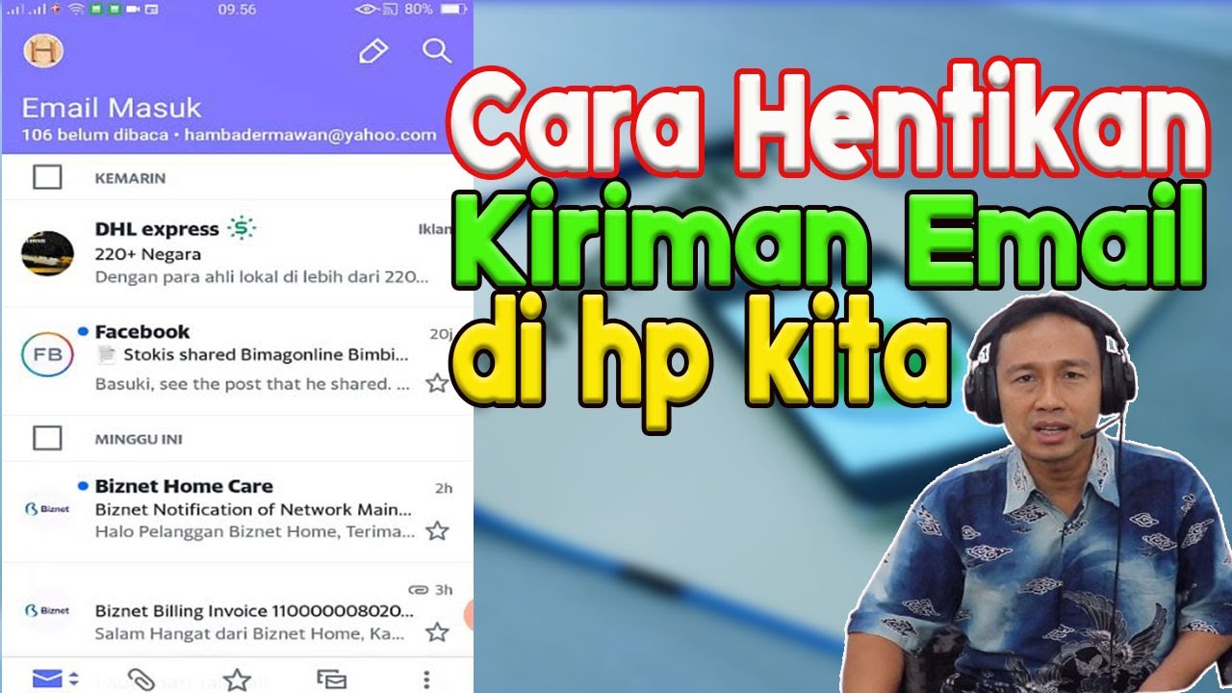Tap the sponsored dollar badge beside DHL express
Viewport: 1232px width, 693px height.
242,229
